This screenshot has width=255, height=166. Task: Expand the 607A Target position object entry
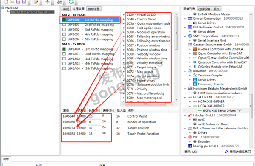click(124, 76)
